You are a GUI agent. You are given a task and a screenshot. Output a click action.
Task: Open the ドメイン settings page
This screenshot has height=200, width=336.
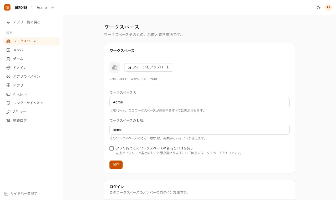click(x=31, y=68)
